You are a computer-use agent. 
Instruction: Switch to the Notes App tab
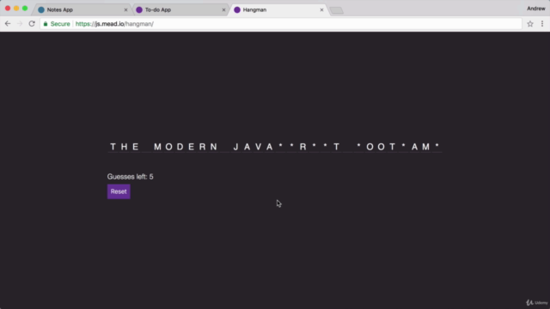click(x=82, y=9)
